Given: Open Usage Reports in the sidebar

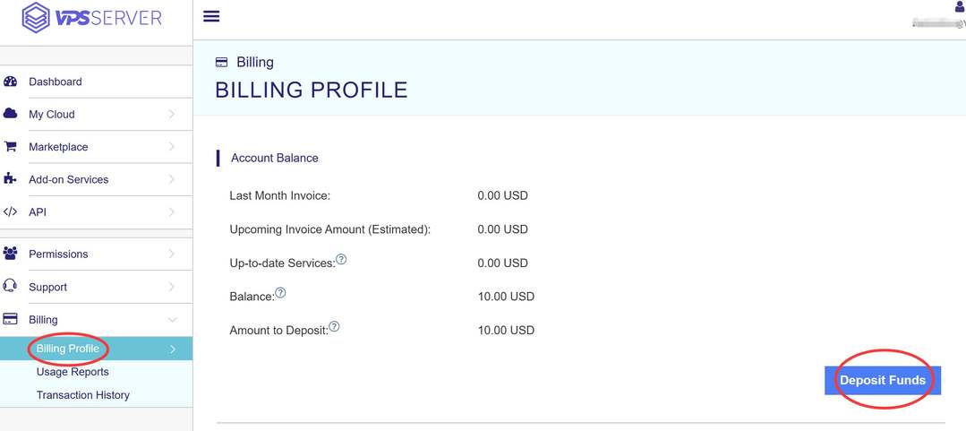Looking at the screenshot, I should pyautogui.click(x=73, y=372).
